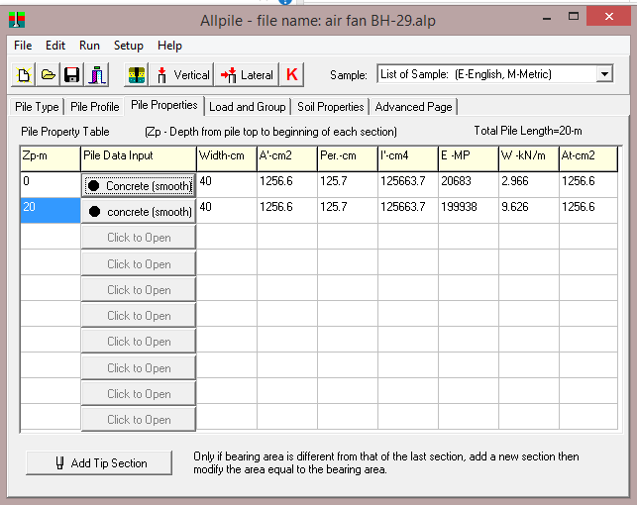Click the E-MP value 199938

pyautogui.click(x=459, y=207)
